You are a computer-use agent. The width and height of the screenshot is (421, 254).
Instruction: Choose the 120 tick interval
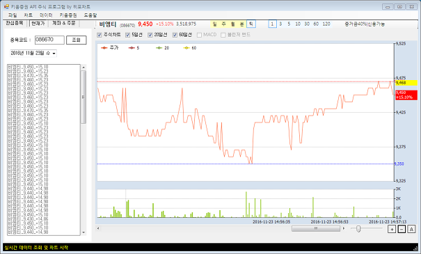[x=326, y=24]
